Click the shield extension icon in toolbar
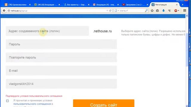This screenshot has height=107, width=191. pyautogui.click(x=170, y=11)
